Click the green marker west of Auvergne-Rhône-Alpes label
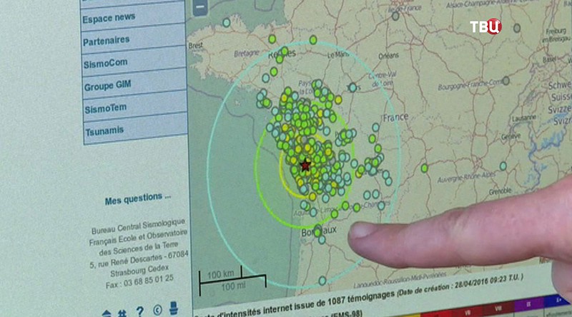This screenshot has height=317, width=572. pyautogui.click(x=425, y=168)
